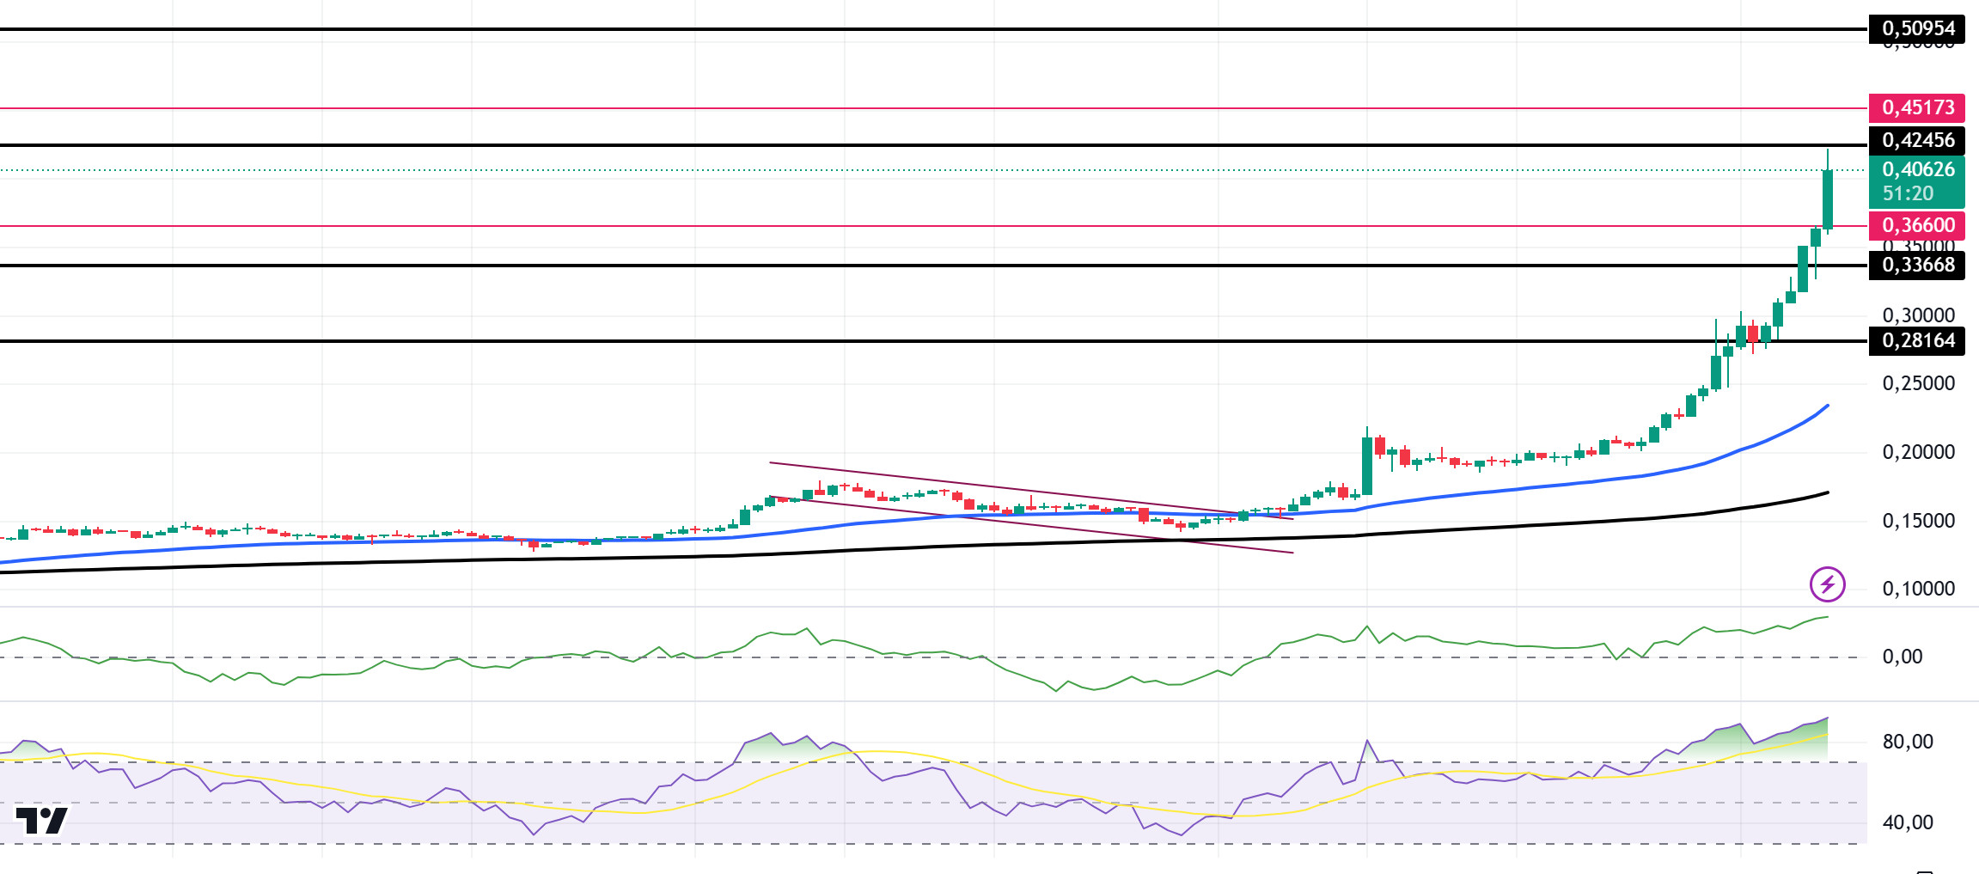Click the 51:20 candle countdown timer

(x=1908, y=193)
